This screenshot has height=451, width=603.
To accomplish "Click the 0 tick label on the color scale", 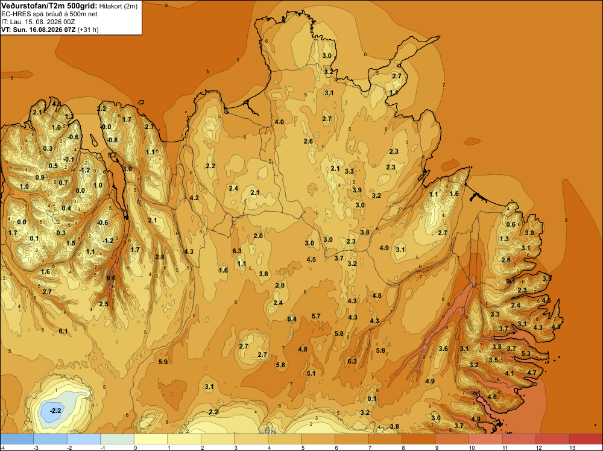I will [135, 447].
